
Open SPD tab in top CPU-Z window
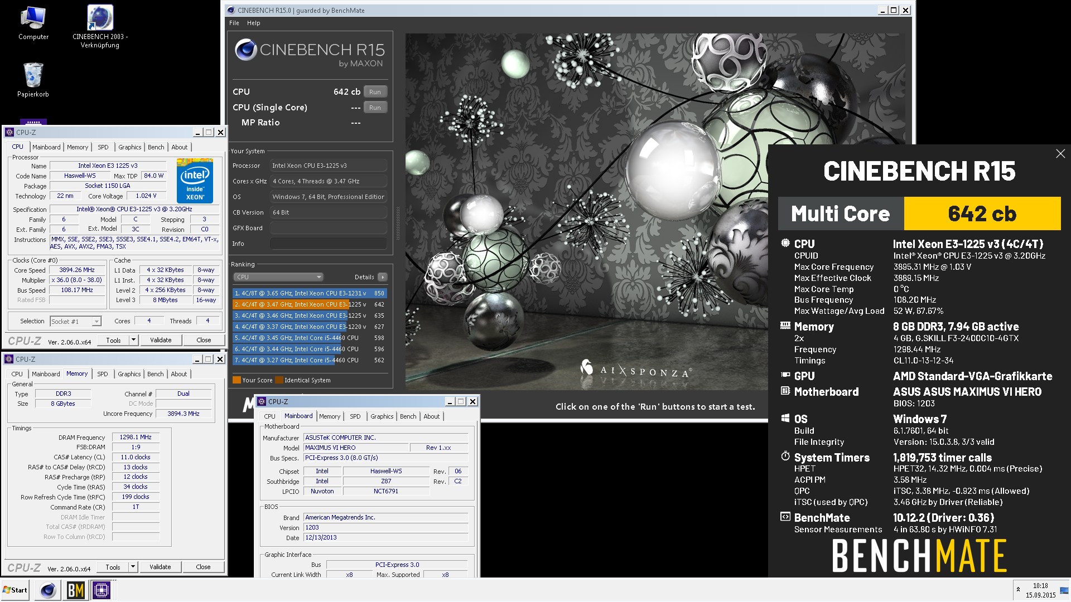[x=103, y=147]
